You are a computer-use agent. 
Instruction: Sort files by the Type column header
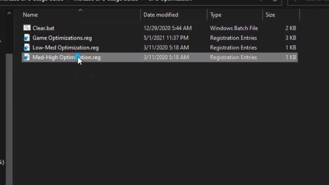click(216, 15)
